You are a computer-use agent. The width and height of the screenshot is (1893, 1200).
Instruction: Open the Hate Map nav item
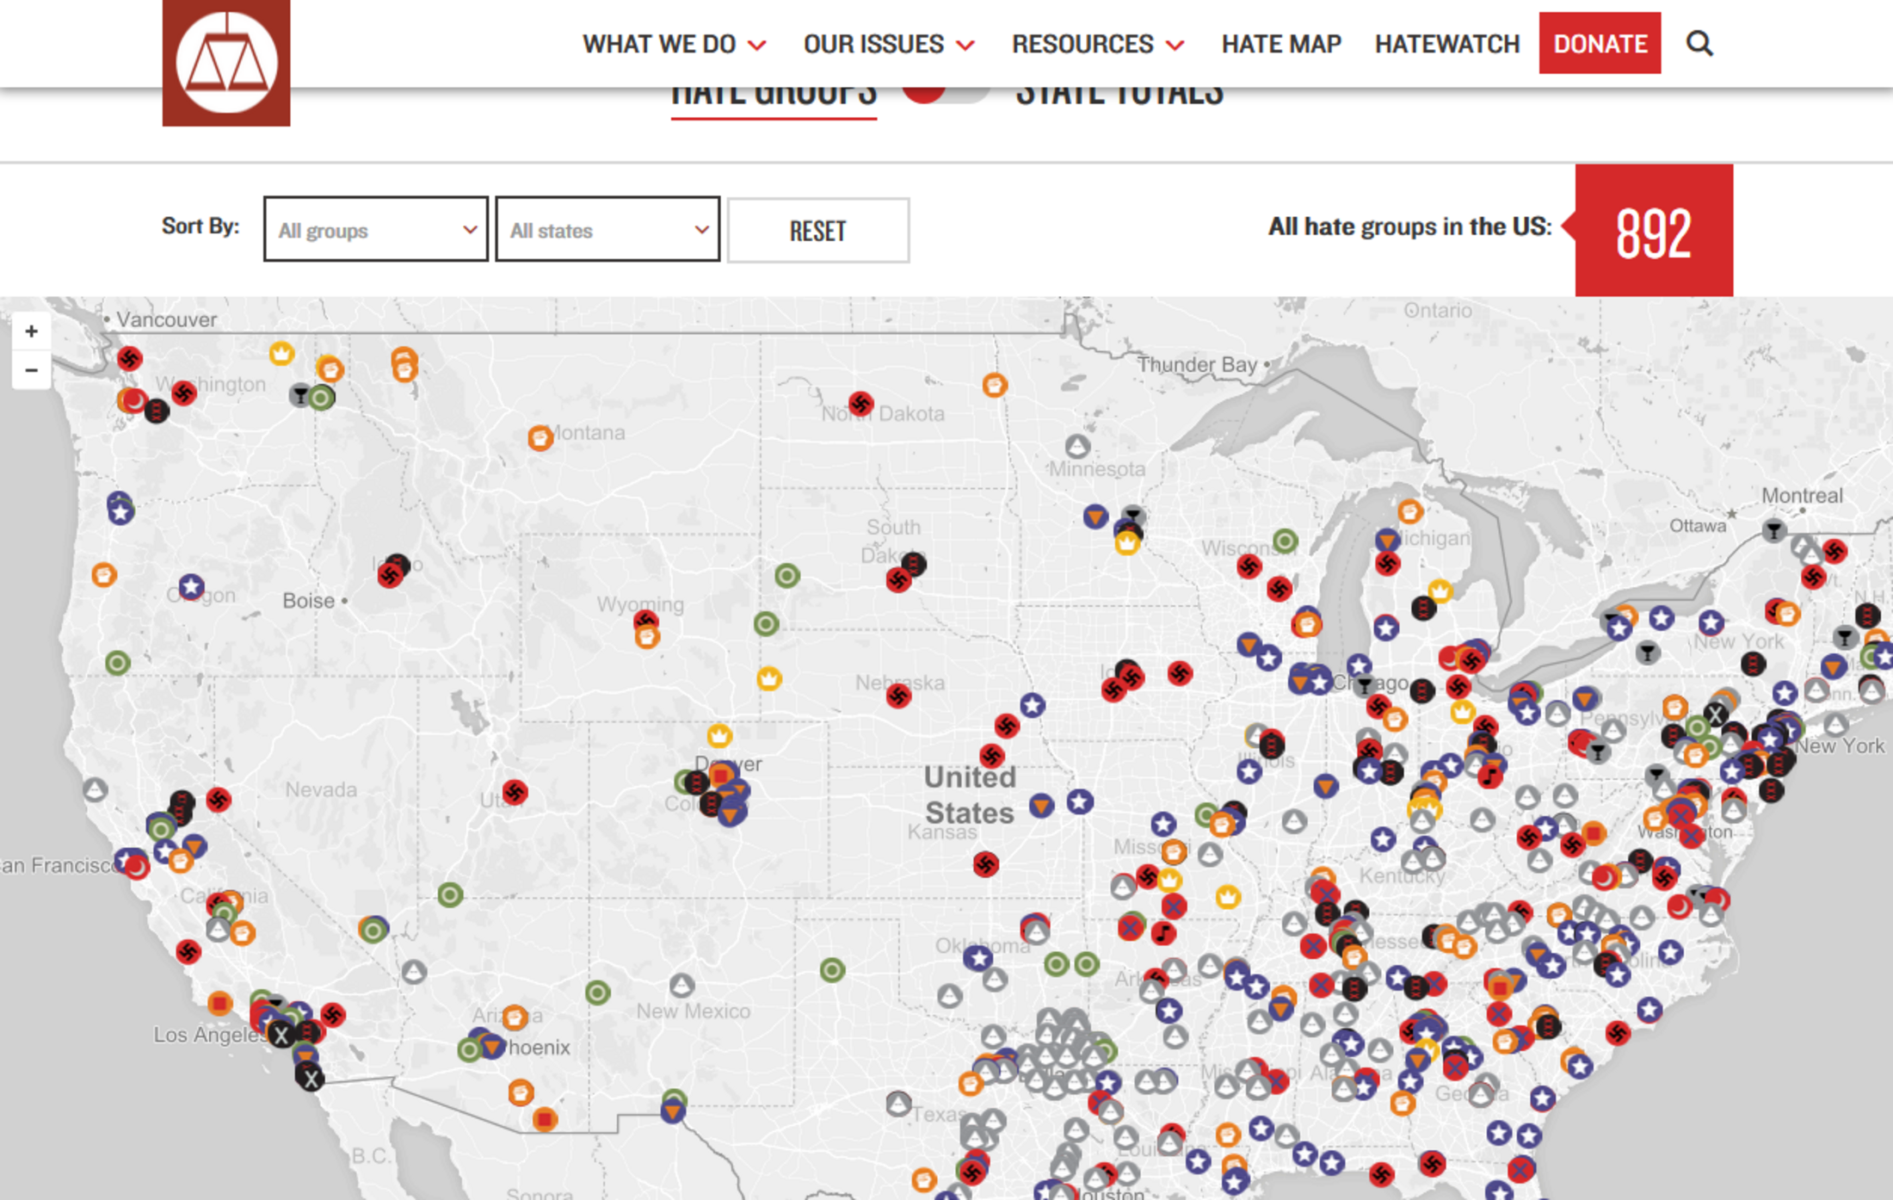[1281, 44]
